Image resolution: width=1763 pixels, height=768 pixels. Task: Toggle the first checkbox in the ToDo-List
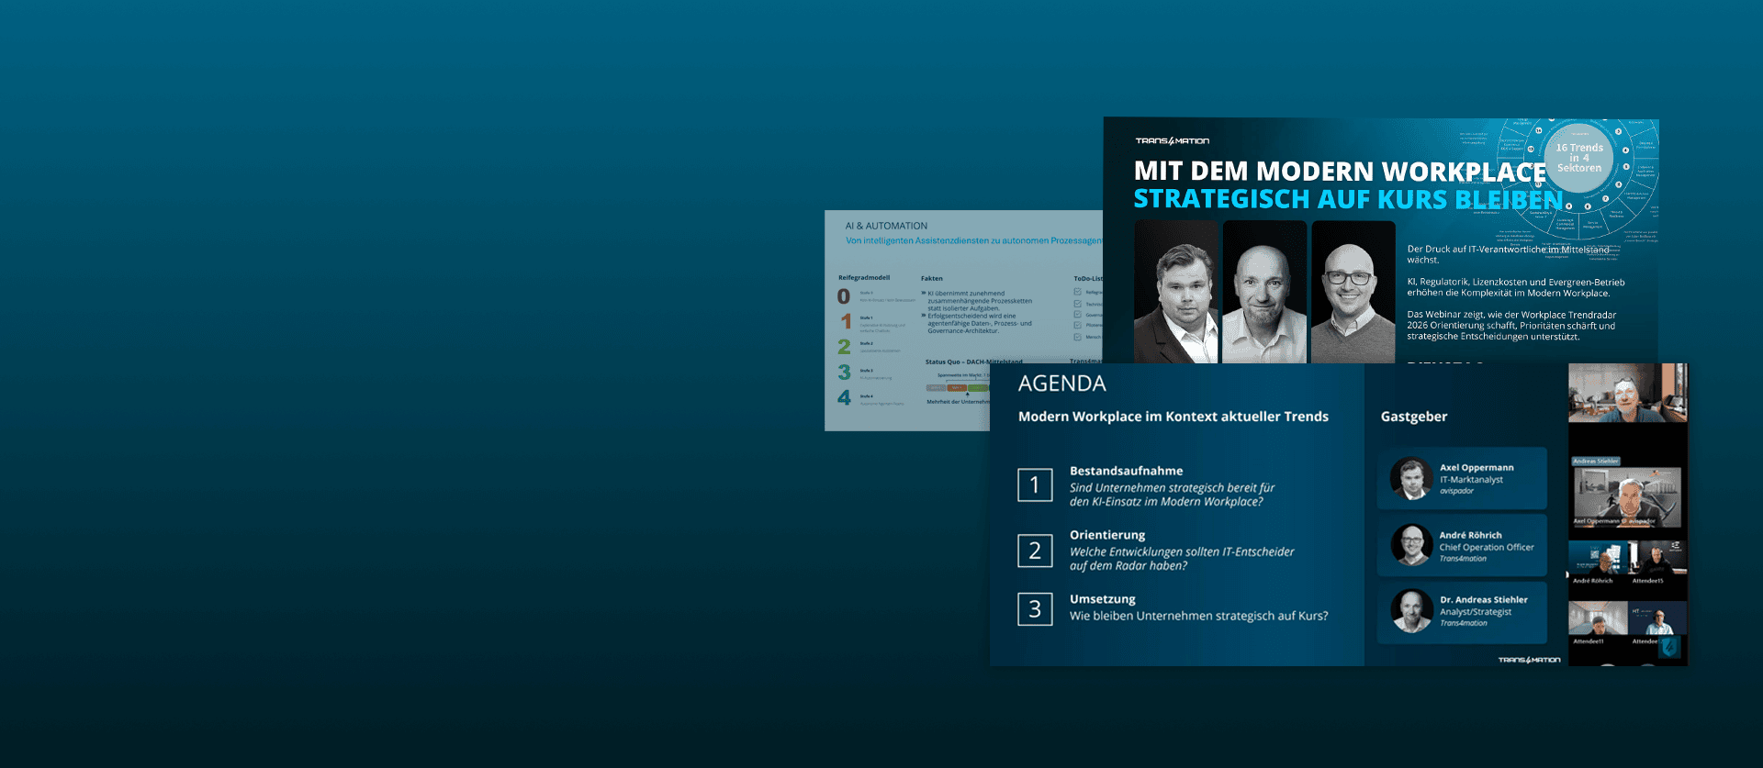click(x=1078, y=292)
